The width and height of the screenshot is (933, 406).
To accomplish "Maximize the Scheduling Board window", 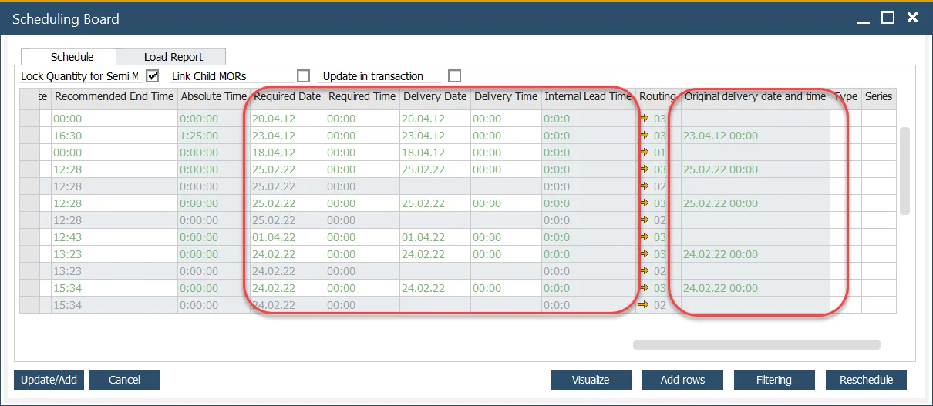I will pyautogui.click(x=888, y=18).
